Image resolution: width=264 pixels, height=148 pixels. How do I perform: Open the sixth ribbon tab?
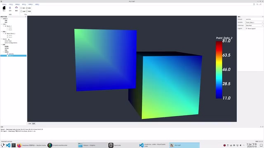tap(37, 5)
